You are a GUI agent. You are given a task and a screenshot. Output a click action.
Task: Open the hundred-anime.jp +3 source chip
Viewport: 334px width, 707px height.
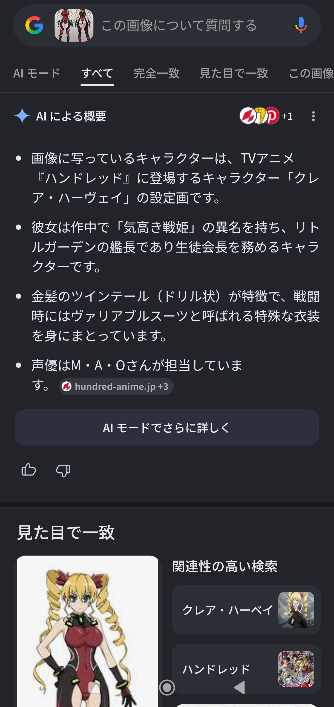coord(116,386)
